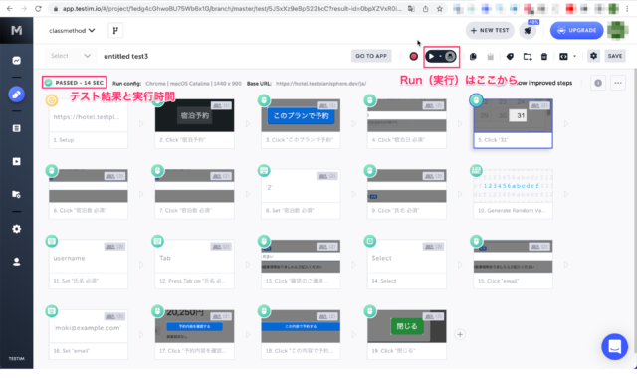
Task: Open the runs play icon in the sidebar
Action: click(x=16, y=161)
